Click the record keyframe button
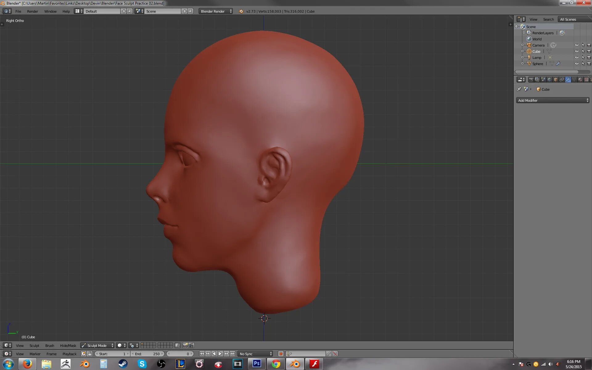Screen dimensions: 592x370 coord(281,354)
